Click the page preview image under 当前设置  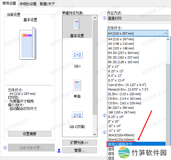pos(28,43)
